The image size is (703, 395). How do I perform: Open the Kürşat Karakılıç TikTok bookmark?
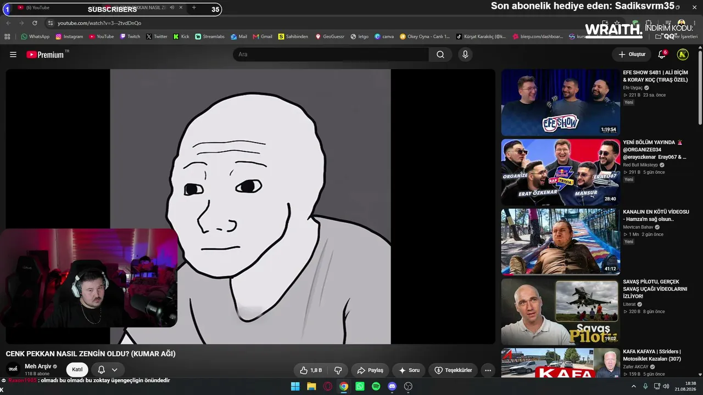tap(482, 37)
